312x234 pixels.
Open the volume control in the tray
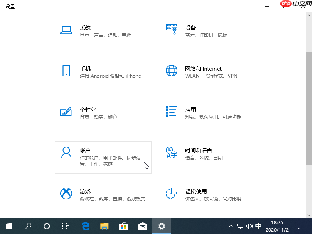pyautogui.click(x=250, y=226)
